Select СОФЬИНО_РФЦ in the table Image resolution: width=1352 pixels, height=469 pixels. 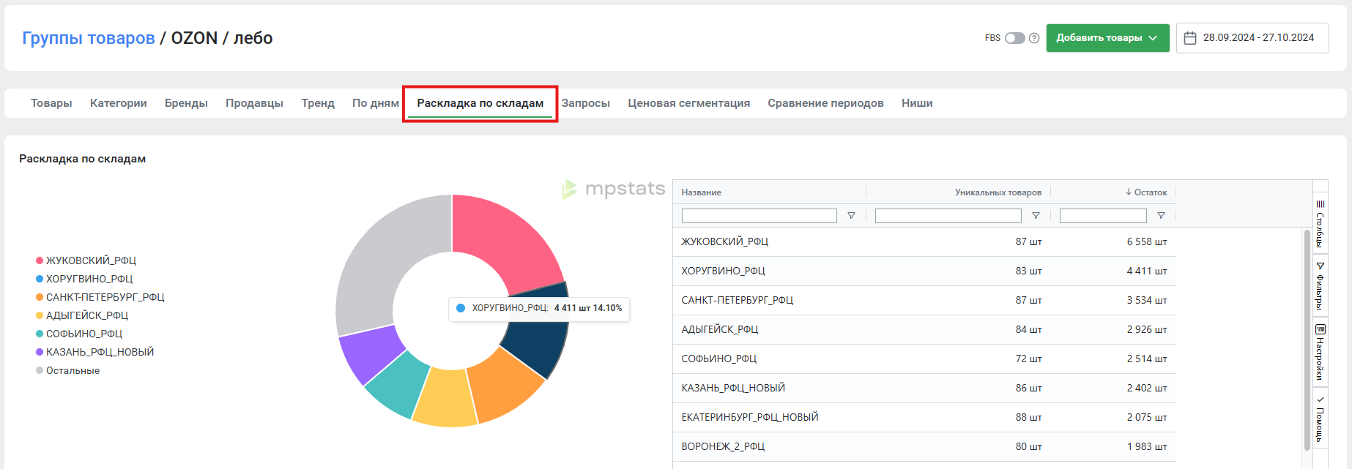(x=719, y=359)
